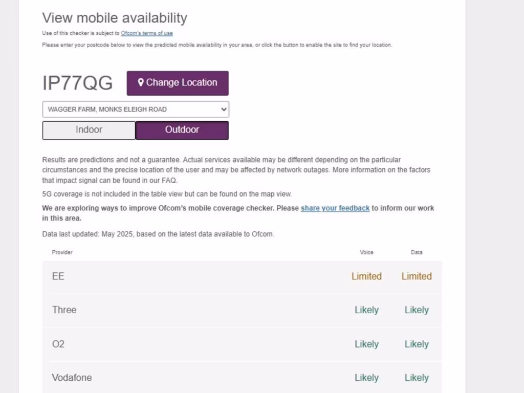
Task: Click the IP77QG postcode text
Action: 78,83
